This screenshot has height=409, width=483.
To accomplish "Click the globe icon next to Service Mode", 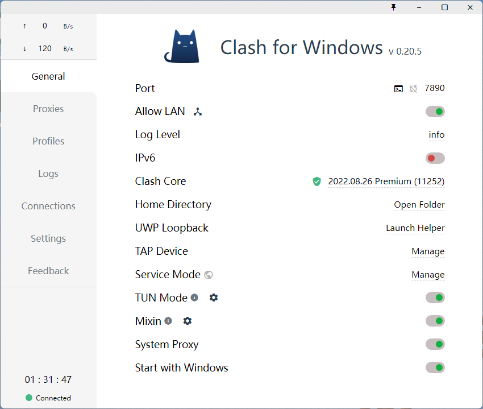I will tap(209, 275).
